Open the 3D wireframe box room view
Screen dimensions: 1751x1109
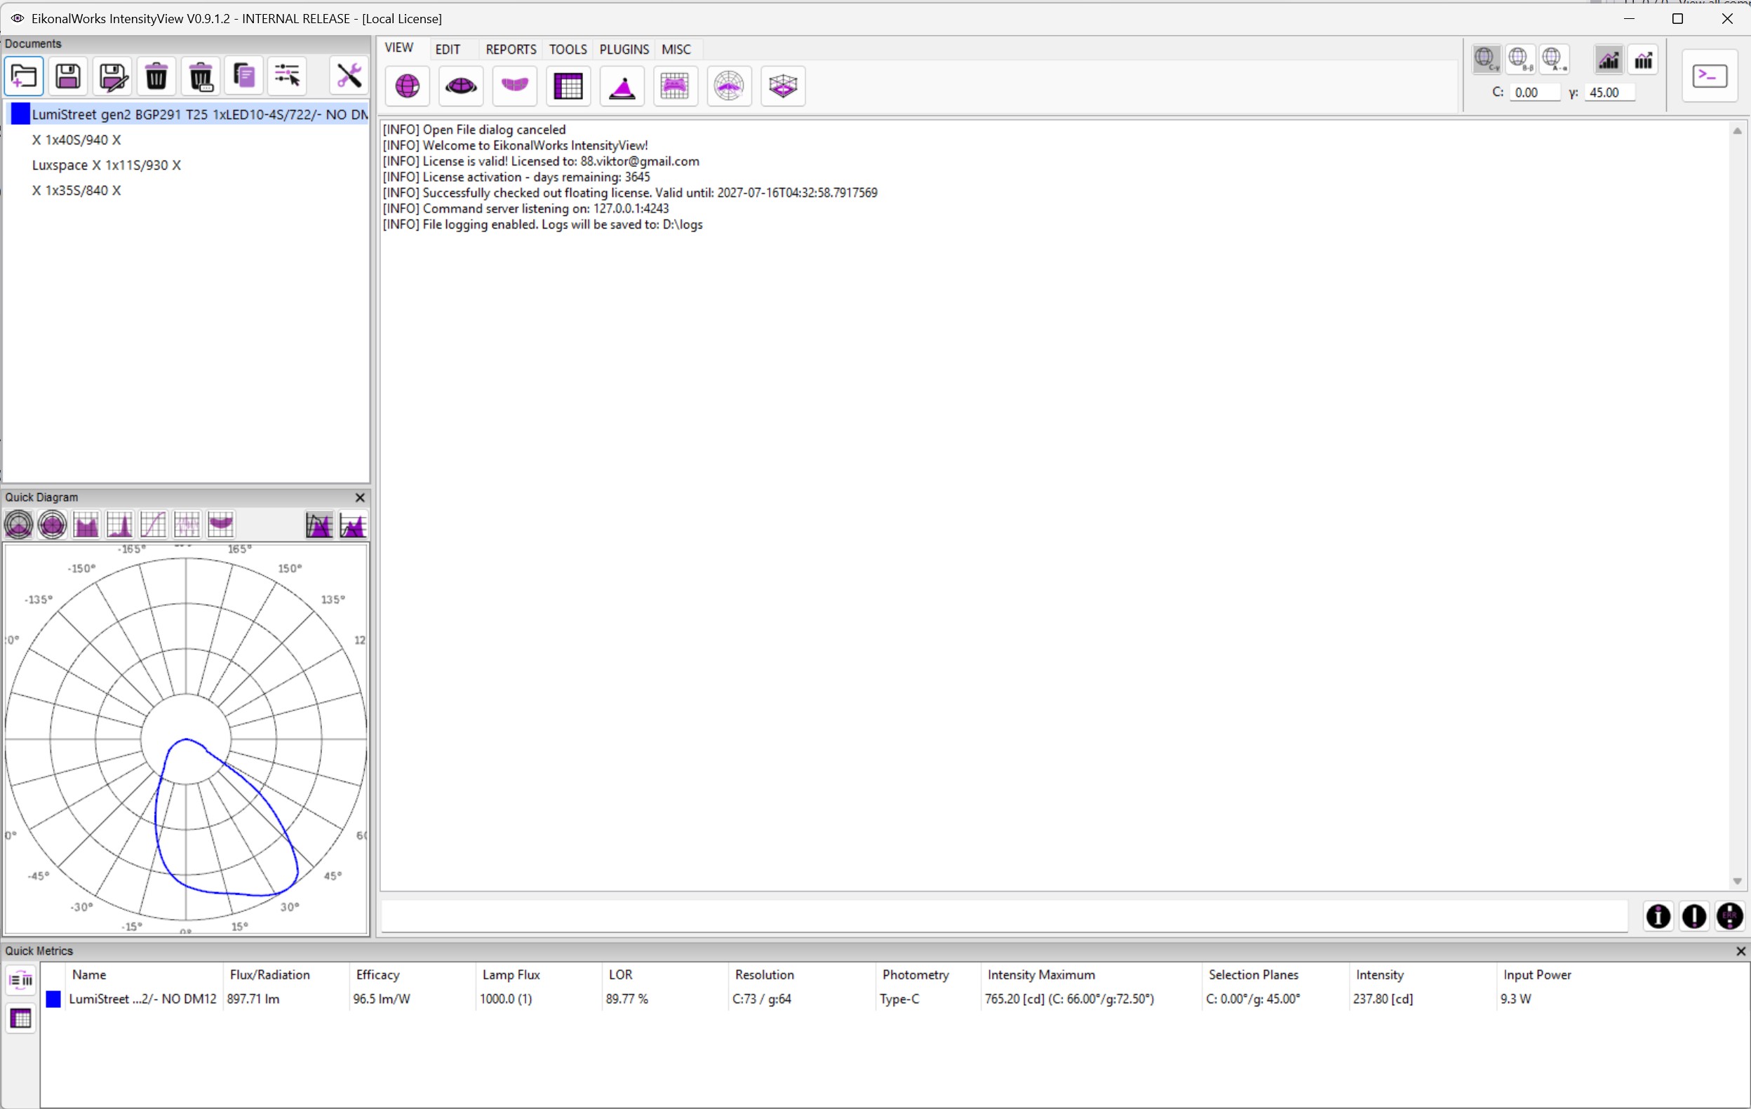(x=783, y=86)
